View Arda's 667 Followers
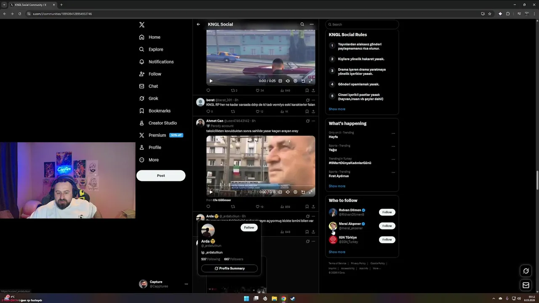The image size is (539, 303). 234,259
